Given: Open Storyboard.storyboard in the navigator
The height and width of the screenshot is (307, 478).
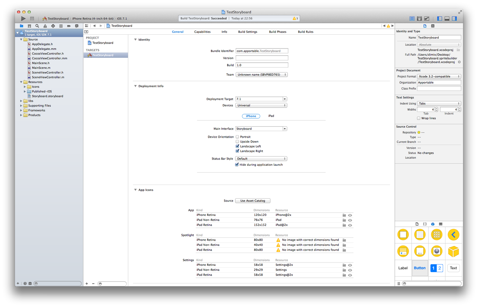Looking at the screenshot, I should click(x=47, y=96).
